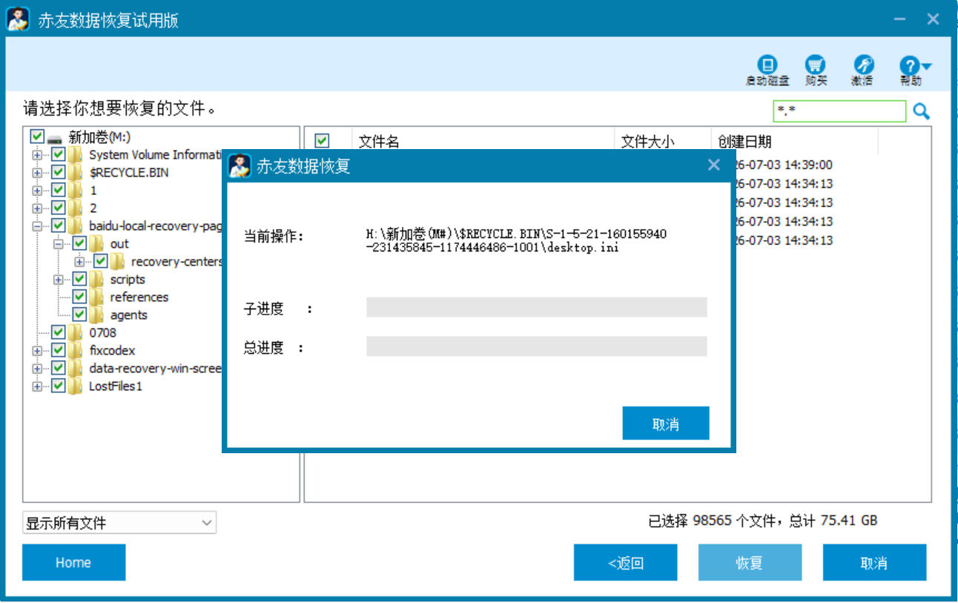The height and width of the screenshot is (603, 958).
Task: Select the references folder label
Action: pyautogui.click(x=139, y=297)
